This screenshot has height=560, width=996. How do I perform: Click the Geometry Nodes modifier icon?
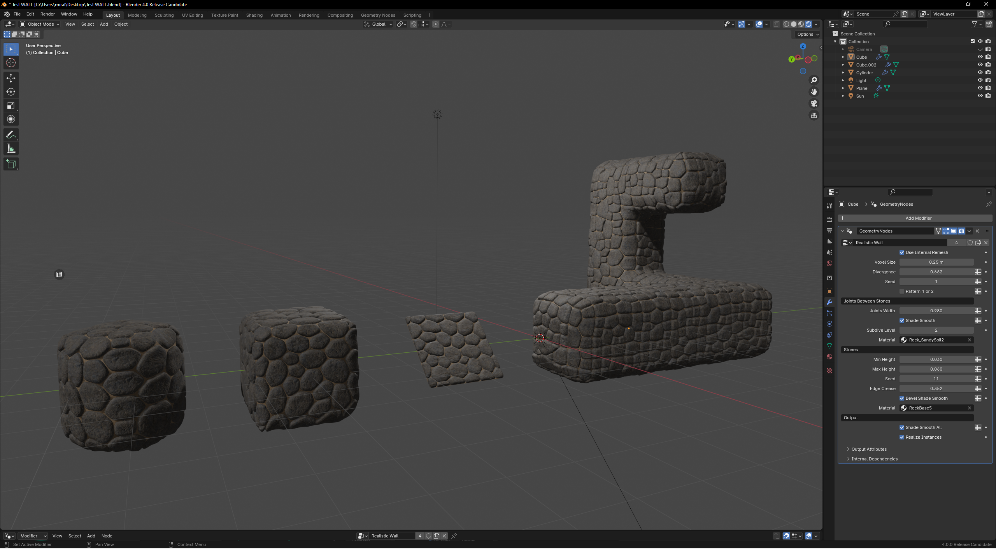(850, 231)
